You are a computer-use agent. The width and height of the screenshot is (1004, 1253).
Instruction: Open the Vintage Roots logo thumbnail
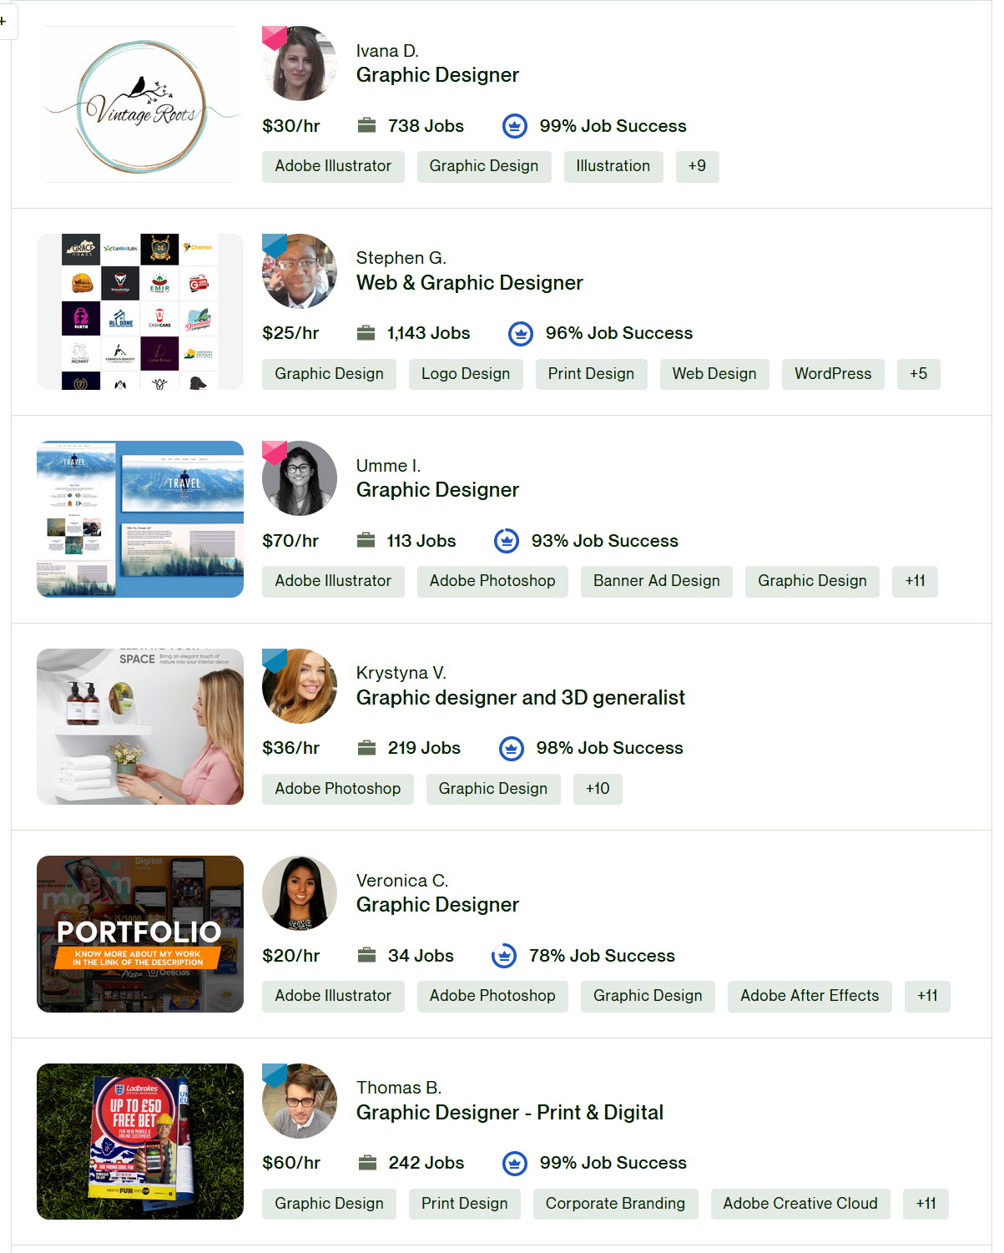[140, 104]
